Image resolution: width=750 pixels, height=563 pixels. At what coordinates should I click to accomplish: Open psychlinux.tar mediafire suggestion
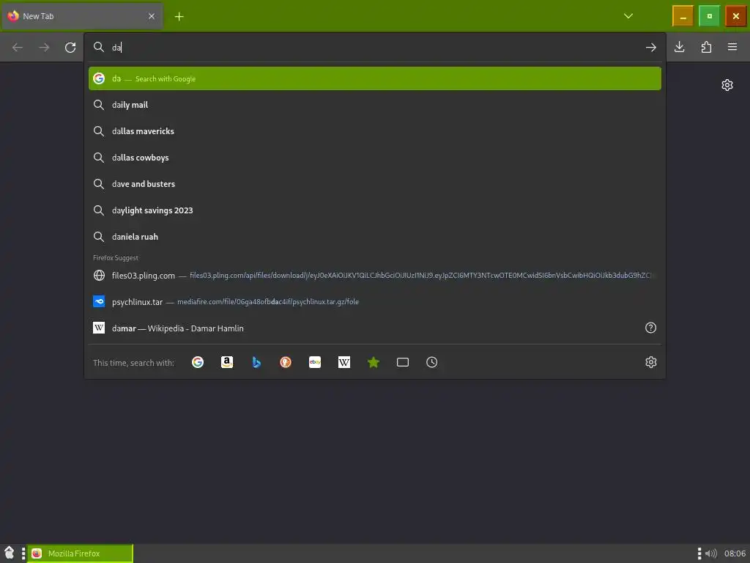coord(374,301)
